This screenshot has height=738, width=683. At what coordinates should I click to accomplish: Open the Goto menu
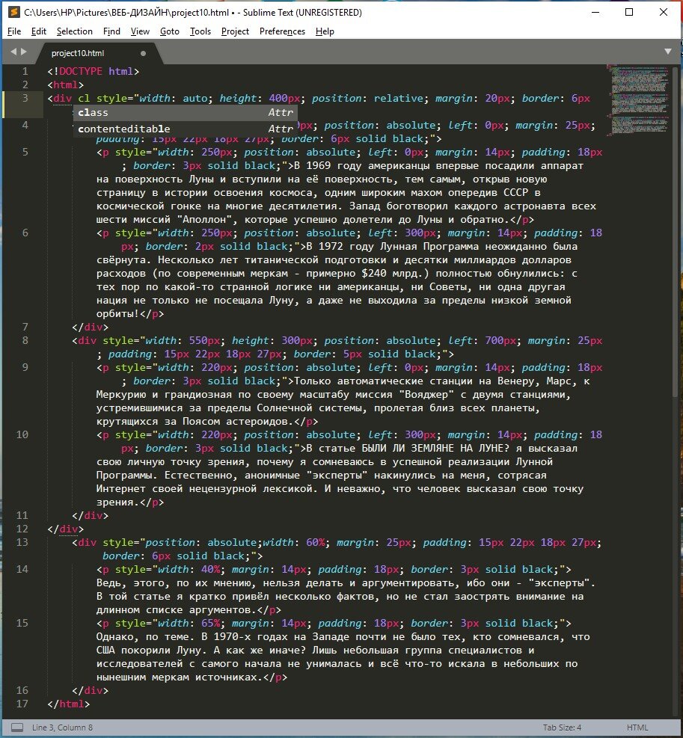tap(170, 31)
